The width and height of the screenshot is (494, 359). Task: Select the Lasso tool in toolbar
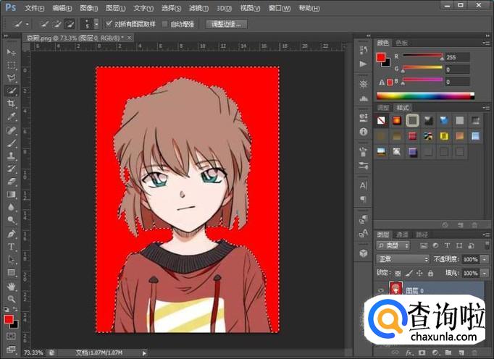12,77
